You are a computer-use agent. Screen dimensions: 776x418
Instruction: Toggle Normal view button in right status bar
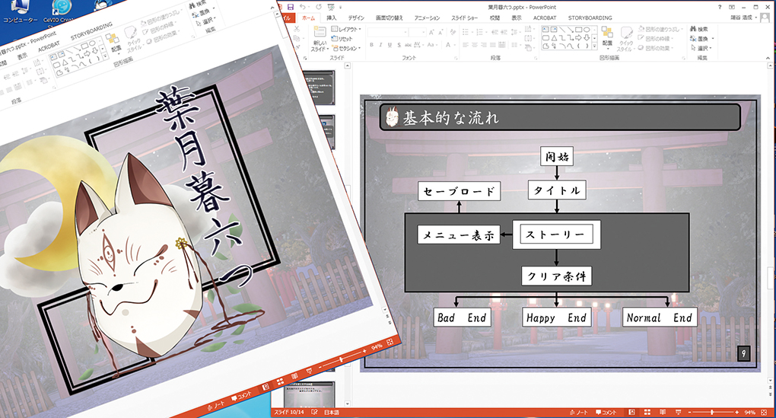click(632, 412)
